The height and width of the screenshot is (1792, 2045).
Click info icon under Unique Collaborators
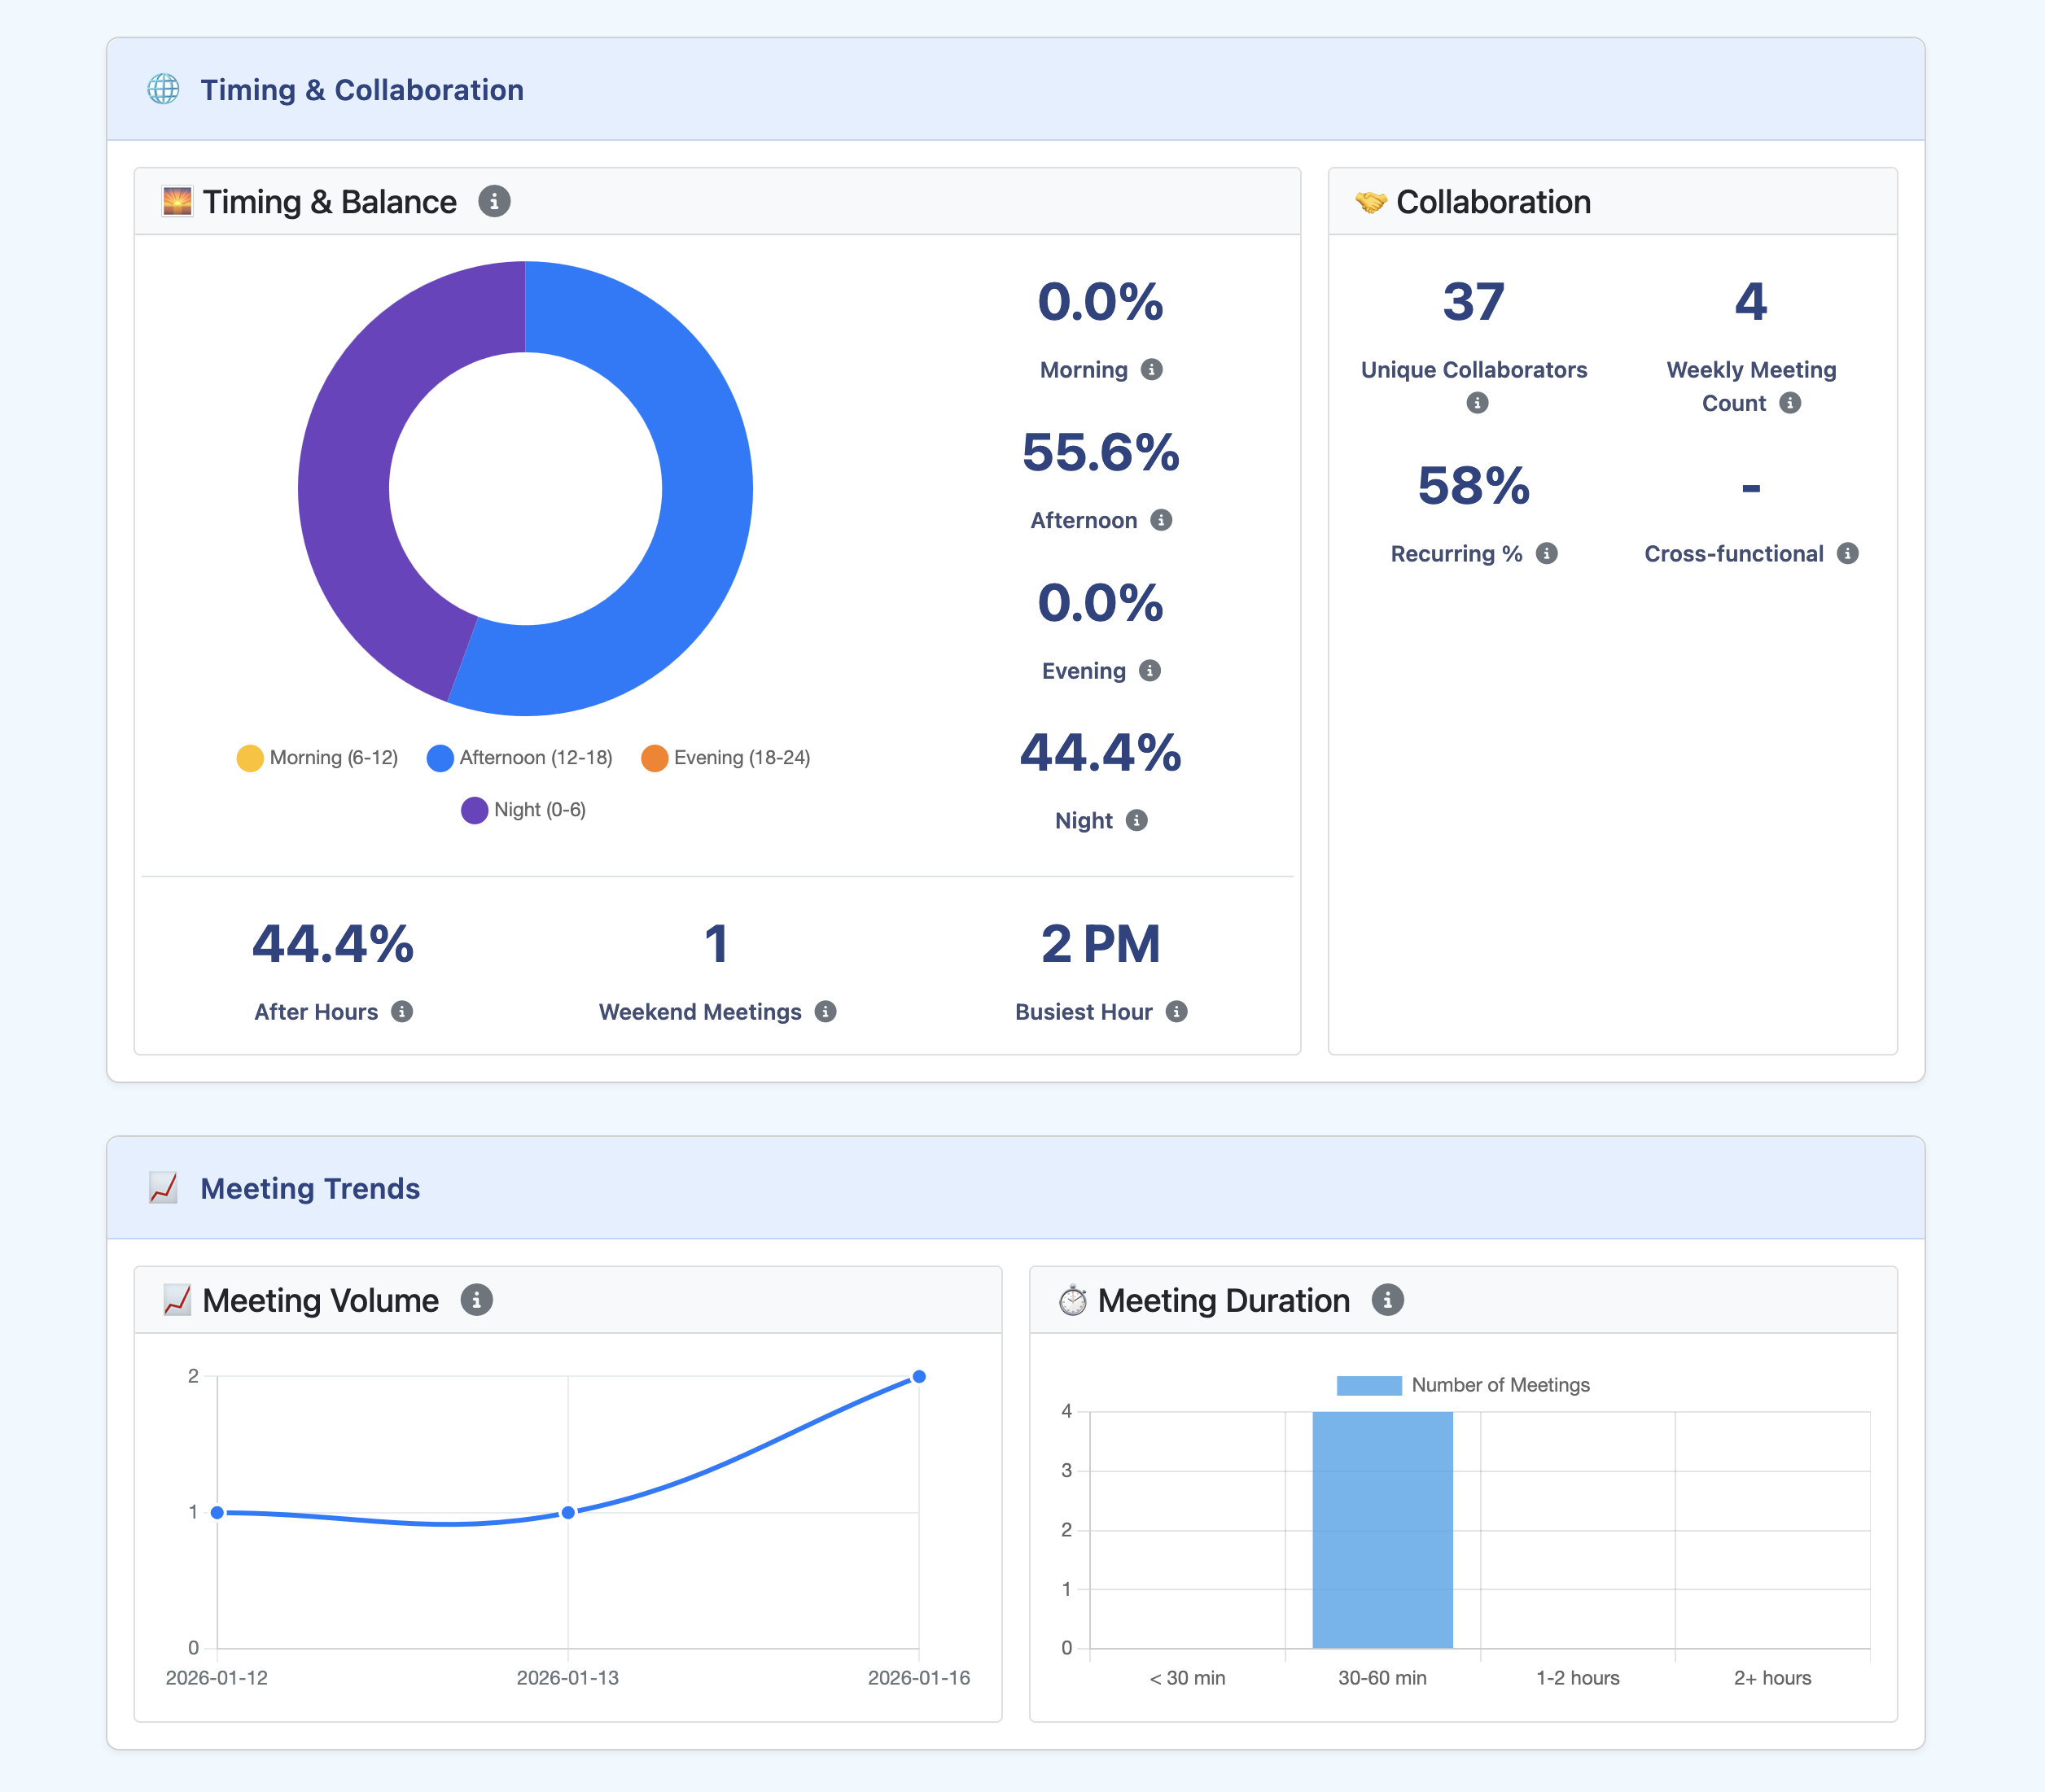pos(1477,403)
